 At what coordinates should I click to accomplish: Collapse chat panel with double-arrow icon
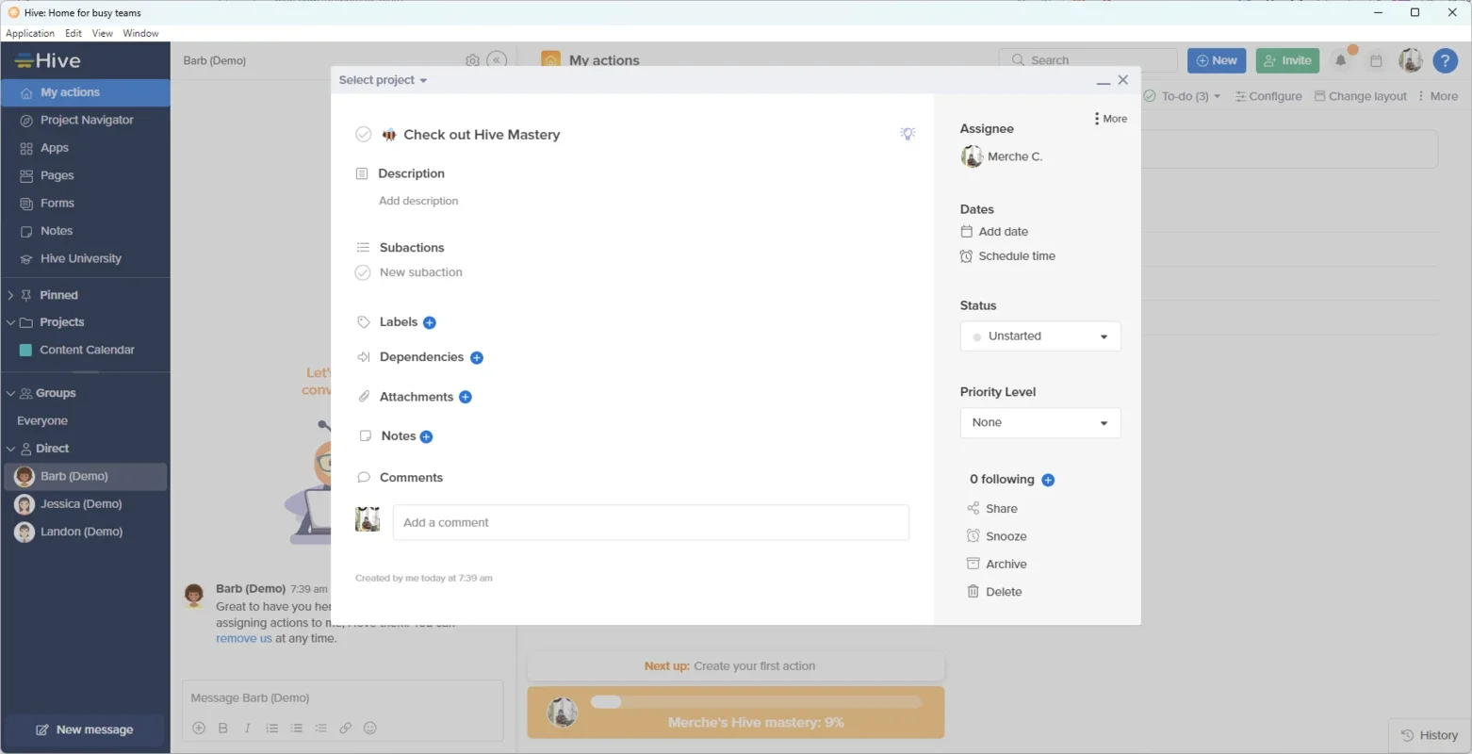[x=497, y=60]
